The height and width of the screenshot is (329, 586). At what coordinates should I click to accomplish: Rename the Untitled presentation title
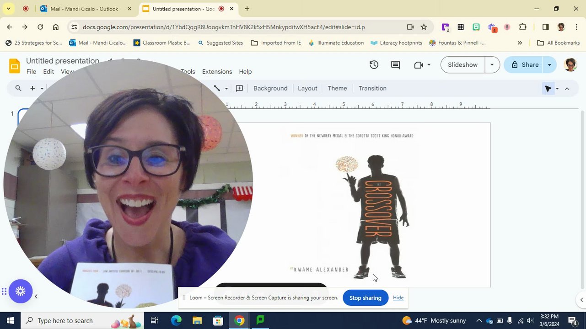click(63, 61)
